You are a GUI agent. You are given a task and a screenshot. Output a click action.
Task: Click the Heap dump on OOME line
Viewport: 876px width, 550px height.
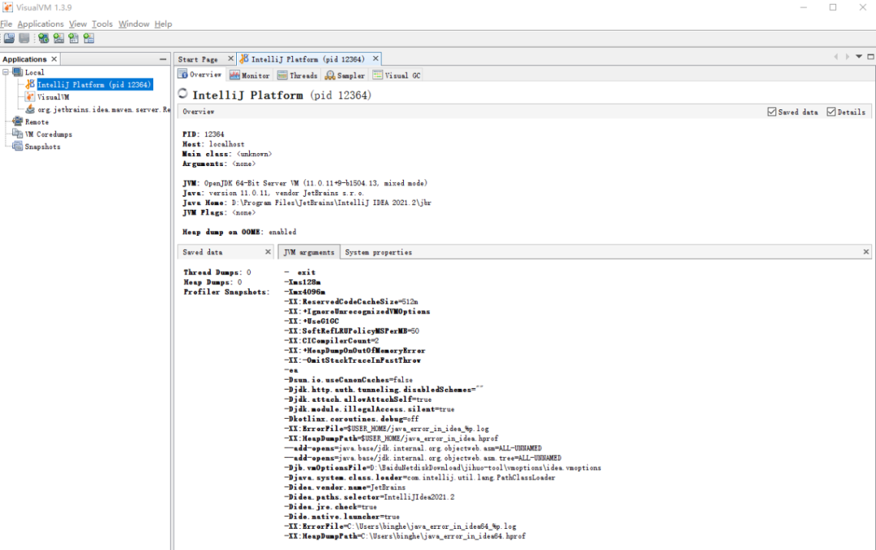tap(239, 232)
